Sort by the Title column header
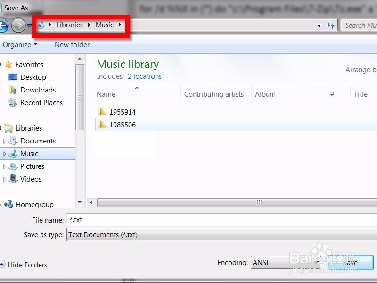This screenshot has width=377, height=283. click(x=361, y=94)
